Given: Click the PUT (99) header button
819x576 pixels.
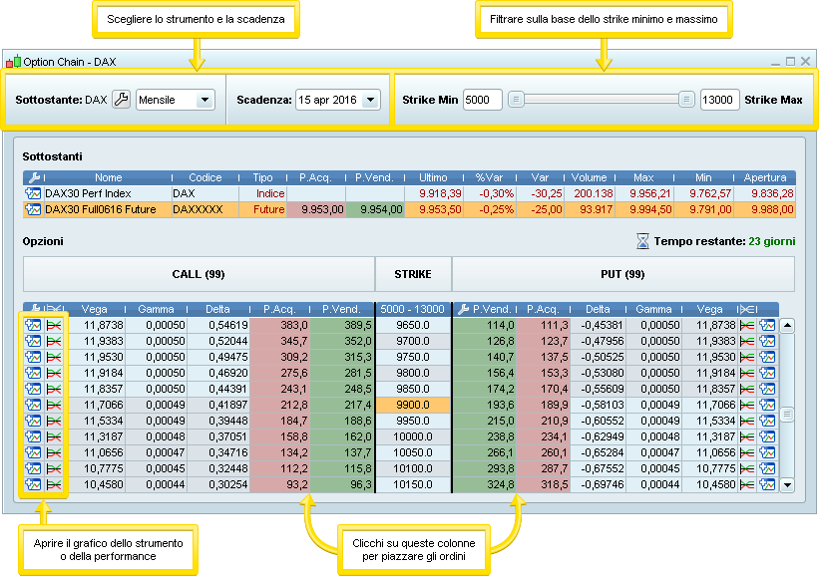Looking at the screenshot, I should click(623, 274).
